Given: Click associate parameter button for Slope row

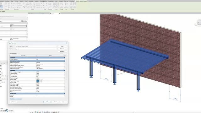Looking at the screenshot, I should coord(64,92).
